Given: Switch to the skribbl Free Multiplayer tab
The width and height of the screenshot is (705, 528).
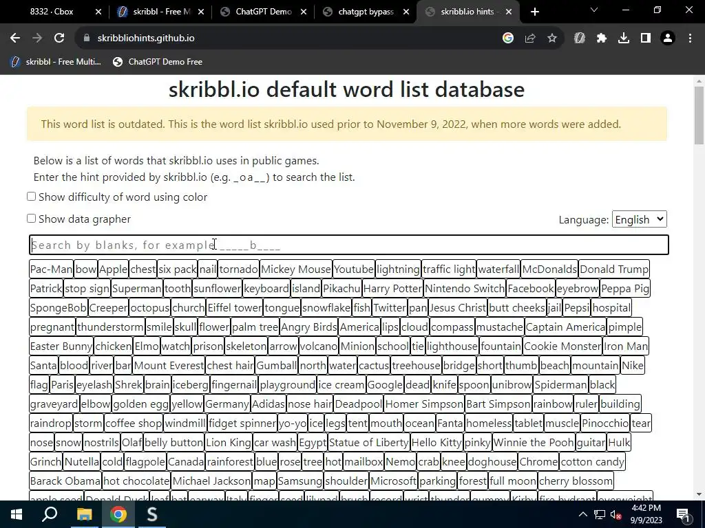Looking at the screenshot, I should [x=162, y=12].
